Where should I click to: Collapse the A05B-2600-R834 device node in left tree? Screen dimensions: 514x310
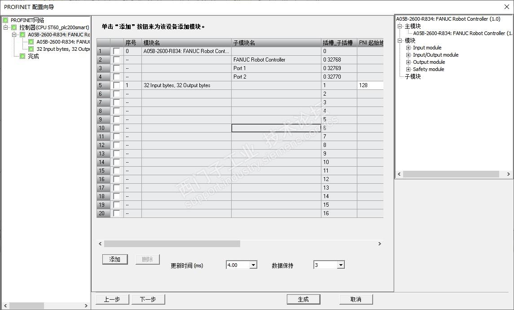[14, 35]
